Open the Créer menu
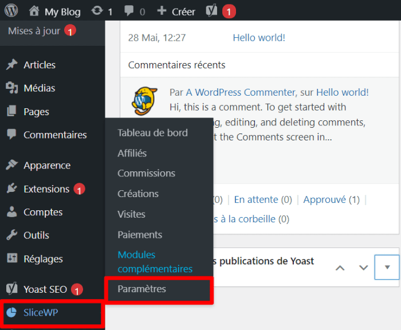This screenshot has width=401, height=330. (183, 12)
